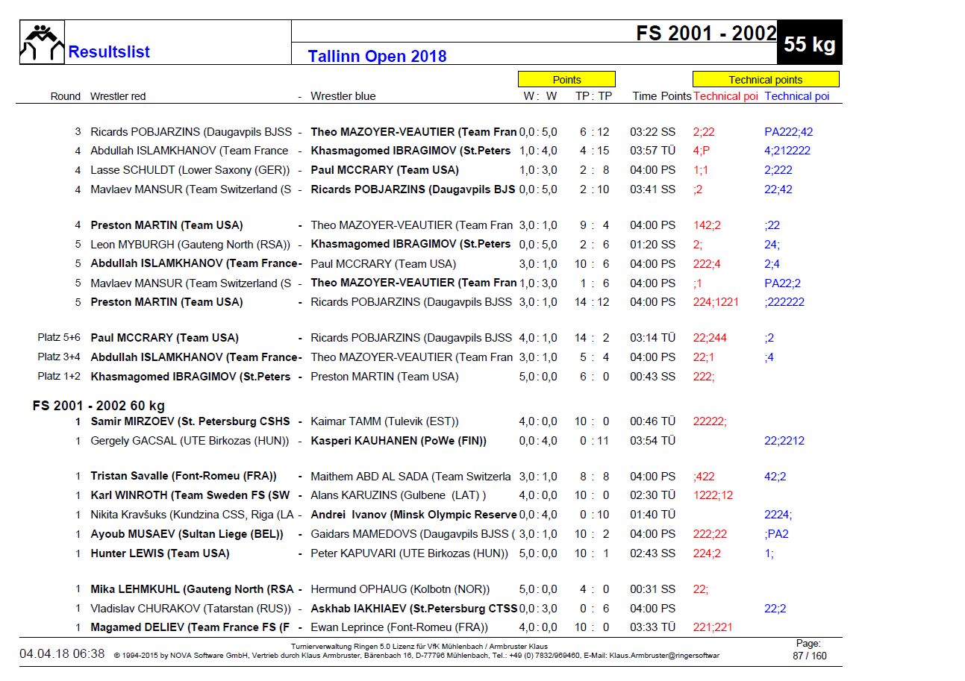This screenshot has height=681, width=965.
Task: Click Kasperi KAUHANEN (PoWe (FIN)) entry
Action: (x=399, y=441)
